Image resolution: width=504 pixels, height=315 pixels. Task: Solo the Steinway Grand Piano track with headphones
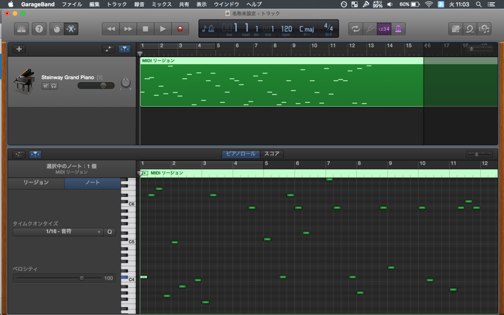(54, 86)
